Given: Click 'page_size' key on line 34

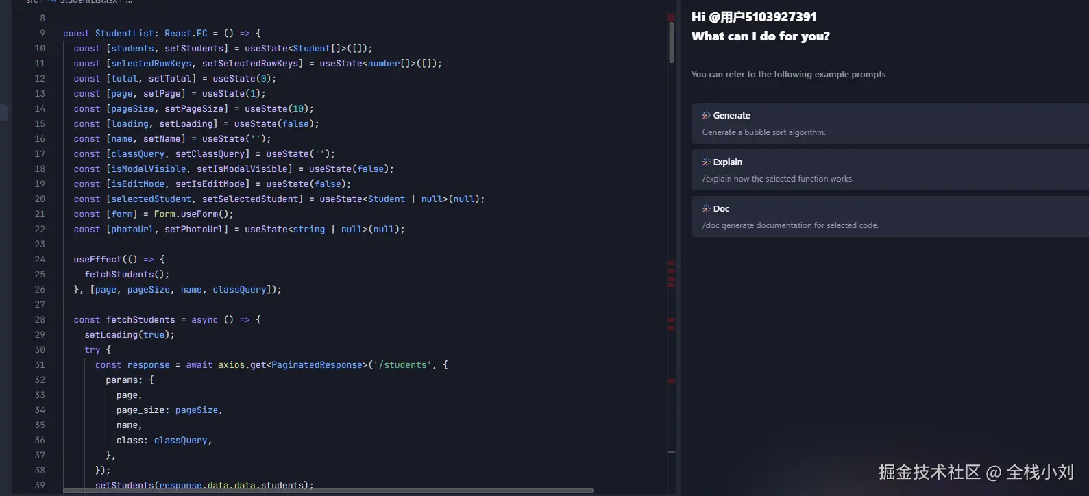Looking at the screenshot, I should pos(140,410).
